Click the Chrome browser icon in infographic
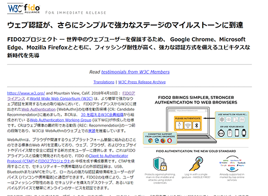 pos(151,141)
